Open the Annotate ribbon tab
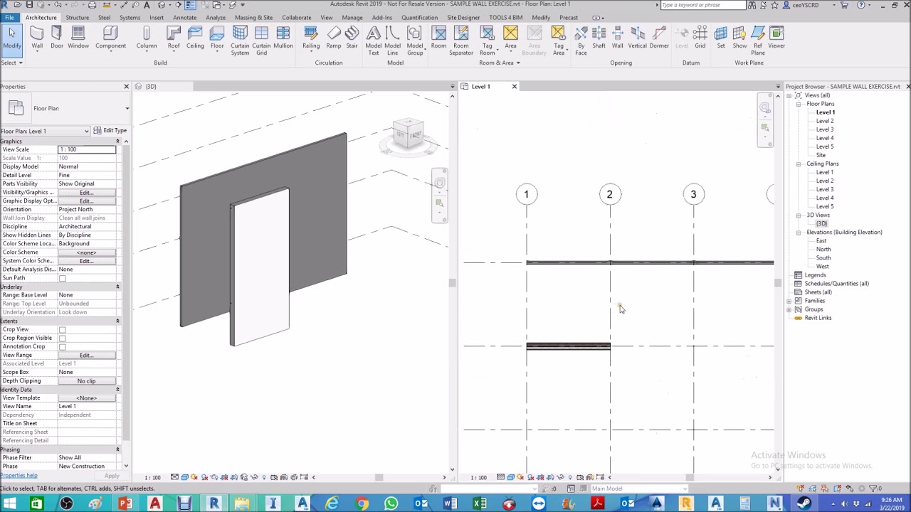The width and height of the screenshot is (911, 512). (x=184, y=18)
